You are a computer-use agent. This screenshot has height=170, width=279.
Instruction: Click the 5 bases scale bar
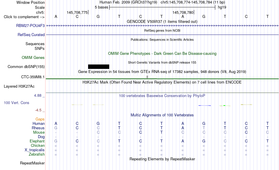162,7
